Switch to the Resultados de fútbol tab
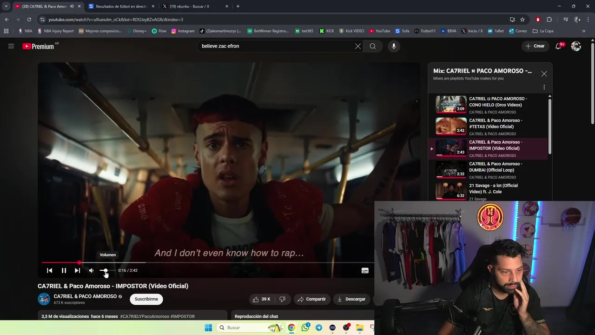The image size is (595, 335). click(121, 7)
